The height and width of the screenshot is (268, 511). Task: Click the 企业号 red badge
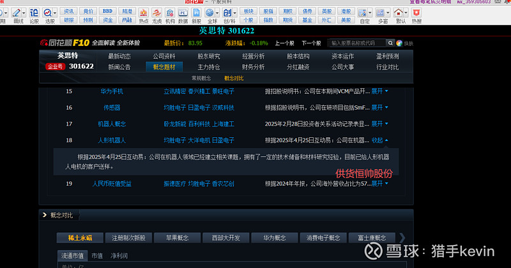pyautogui.click(x=56, y=66)
